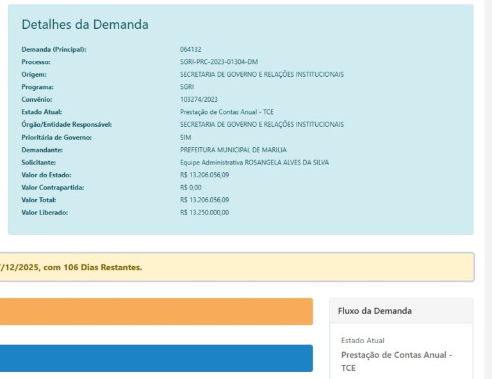
Task: Click the Detalhes da Demanda heading
Action: click(x=85, y=25)
